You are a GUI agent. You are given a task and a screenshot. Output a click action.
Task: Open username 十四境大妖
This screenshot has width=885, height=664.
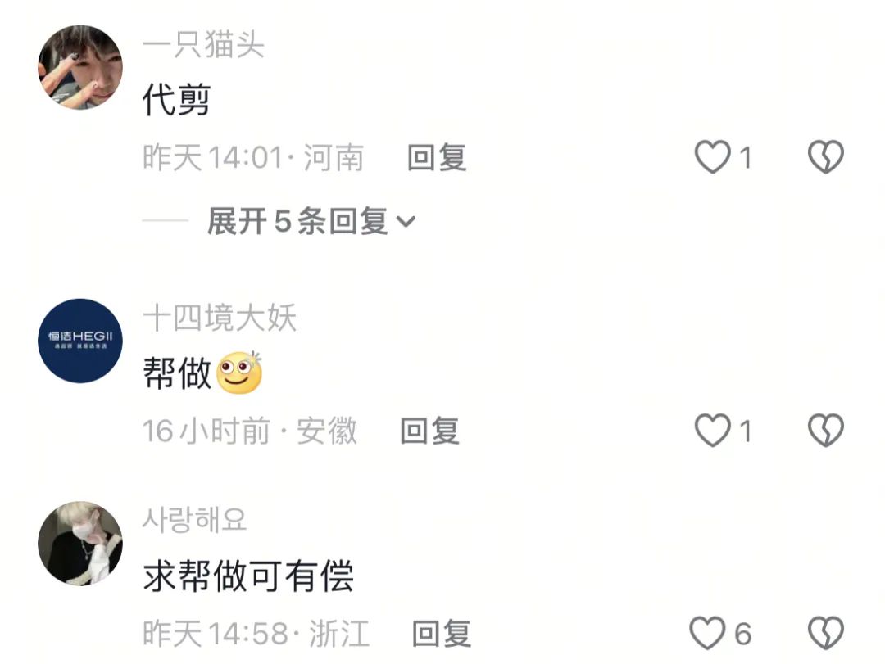click(220, 318)
